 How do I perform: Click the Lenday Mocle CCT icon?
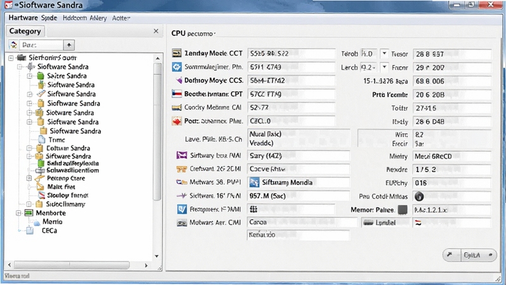tap(176, 53)
